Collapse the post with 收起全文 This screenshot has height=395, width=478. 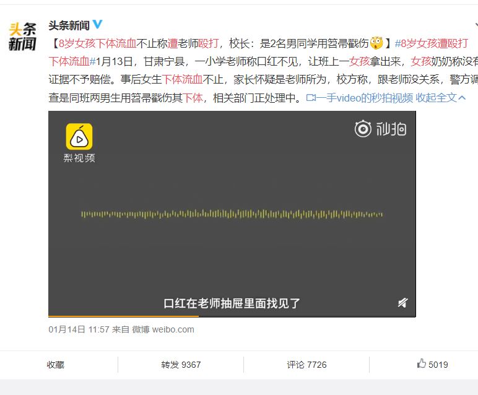440,98
